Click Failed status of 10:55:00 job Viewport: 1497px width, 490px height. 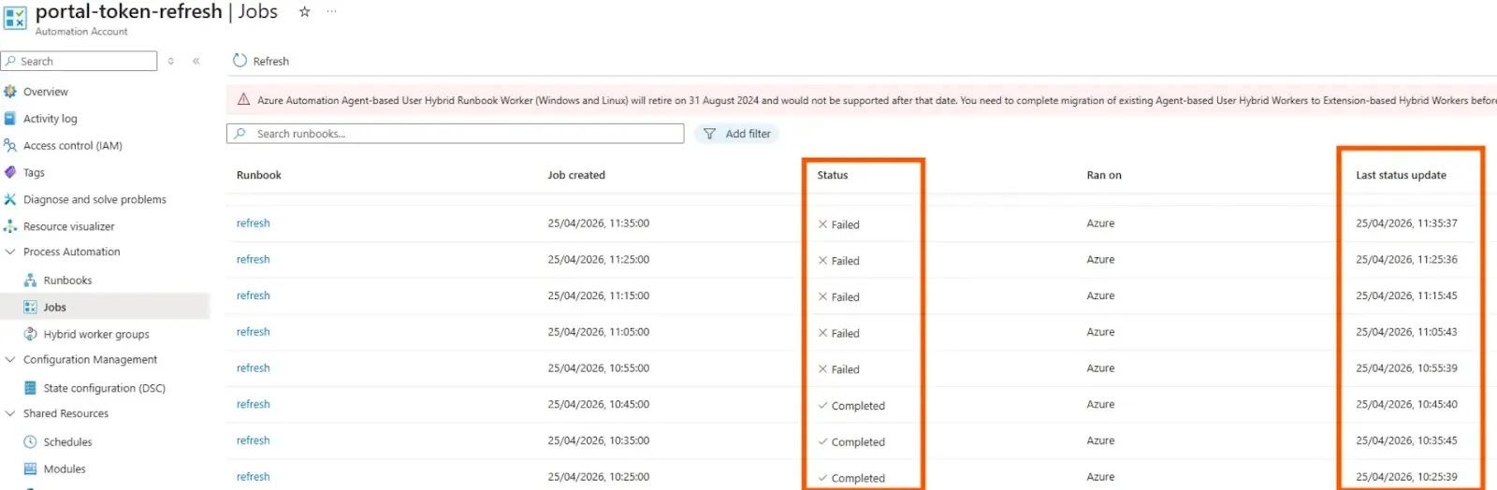(x=839, y=369)
